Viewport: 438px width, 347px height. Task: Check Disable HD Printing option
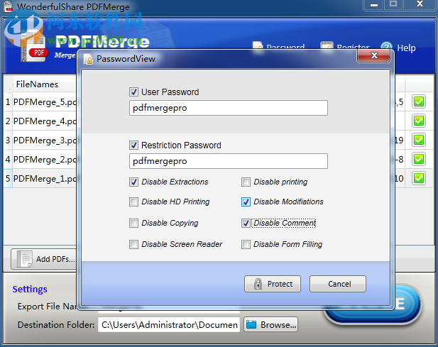[133, 202]
